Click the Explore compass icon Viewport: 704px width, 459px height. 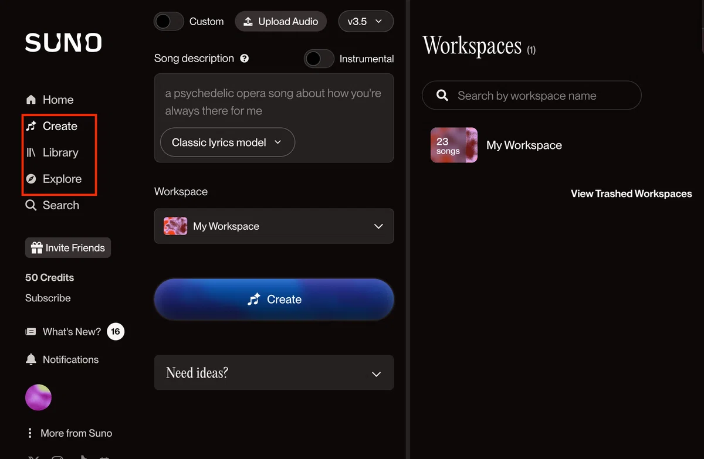click(x=31, y=179)
